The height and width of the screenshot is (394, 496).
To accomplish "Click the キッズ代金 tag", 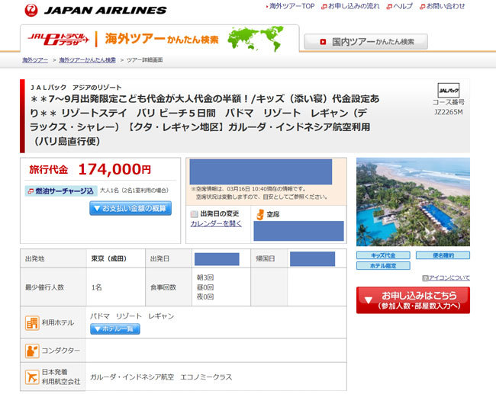I will [383, 255].
